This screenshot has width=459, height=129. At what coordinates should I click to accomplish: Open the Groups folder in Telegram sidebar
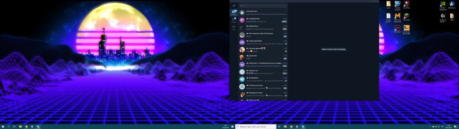(234, 20)
